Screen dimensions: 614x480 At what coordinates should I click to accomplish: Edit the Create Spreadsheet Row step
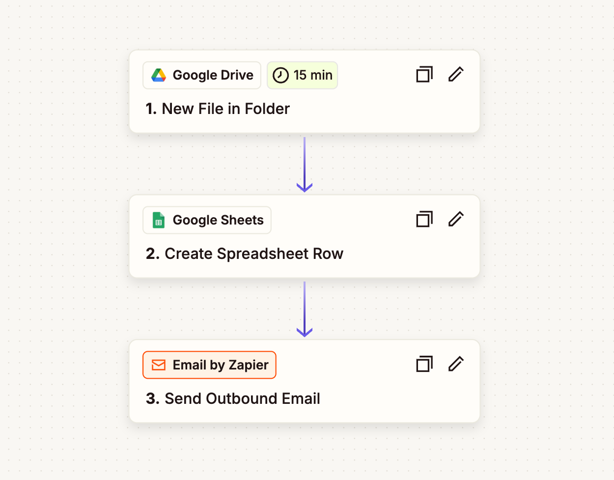(x=456, y=219)
